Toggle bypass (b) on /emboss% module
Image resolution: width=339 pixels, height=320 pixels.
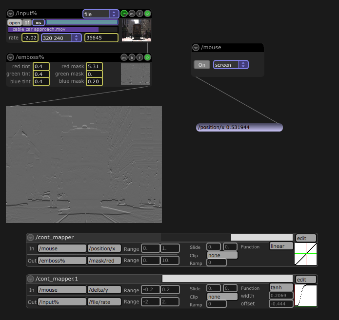(132, 57)
